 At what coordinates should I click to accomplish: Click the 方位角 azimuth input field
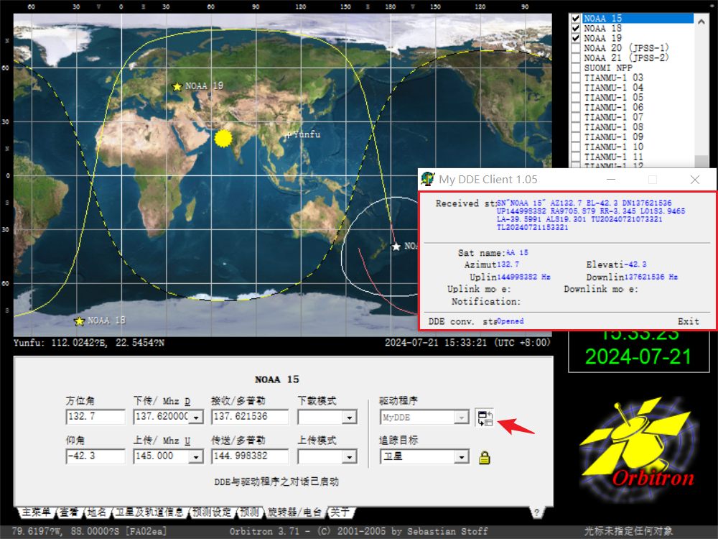(95, 417)
